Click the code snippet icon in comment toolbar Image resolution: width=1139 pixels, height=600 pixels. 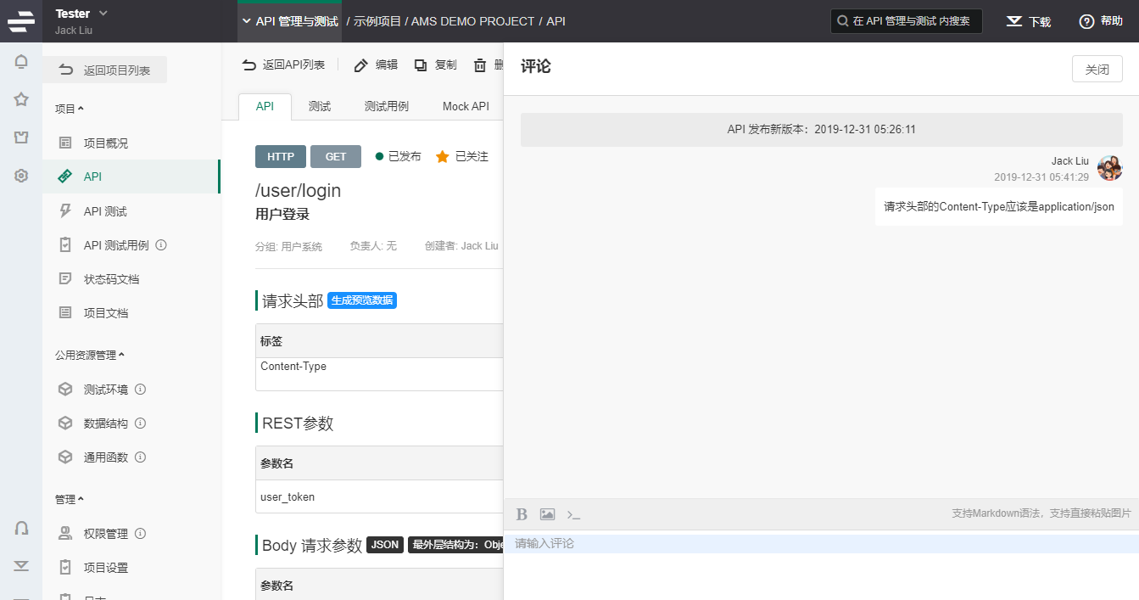tap(574, 514)
